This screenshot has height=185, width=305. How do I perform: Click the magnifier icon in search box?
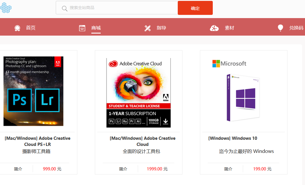pyautogui.click(x=65, y=8)
